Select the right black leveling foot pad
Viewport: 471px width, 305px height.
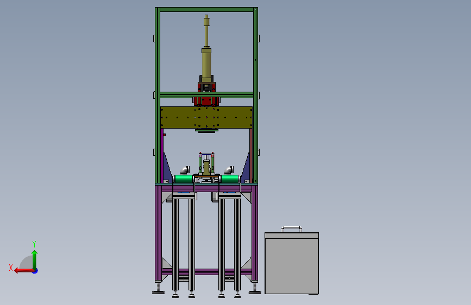[x=255, y=292]
